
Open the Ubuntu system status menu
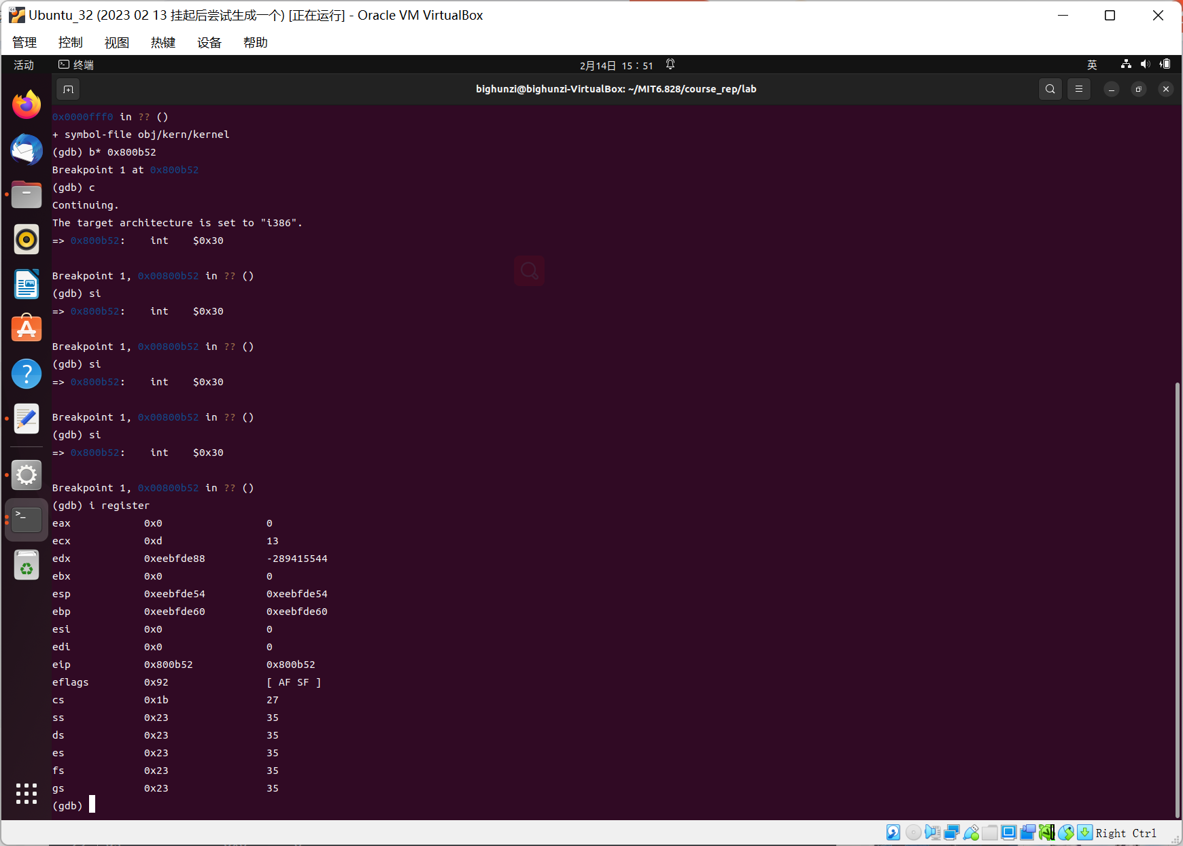[x=1146, y=65]
